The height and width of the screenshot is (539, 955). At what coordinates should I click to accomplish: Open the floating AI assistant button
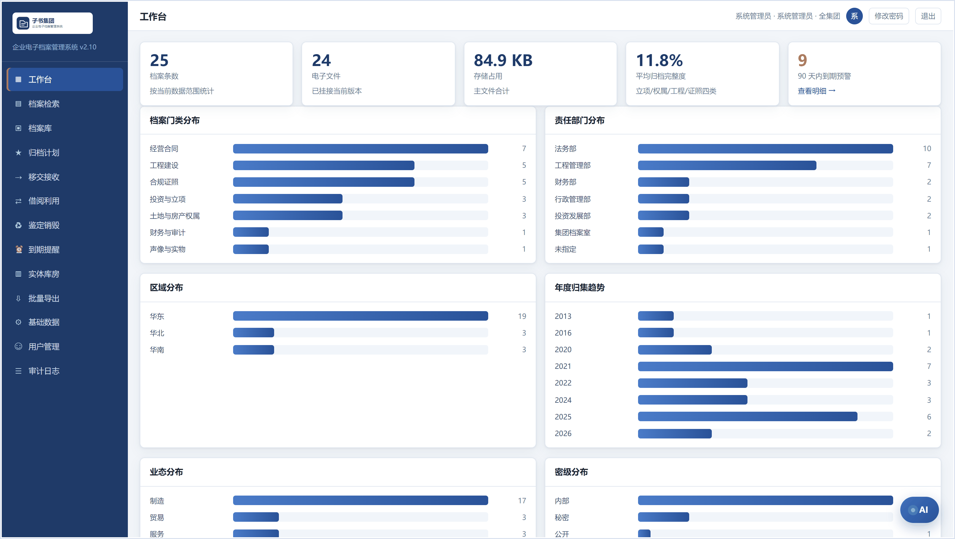(x=919, y=510)
